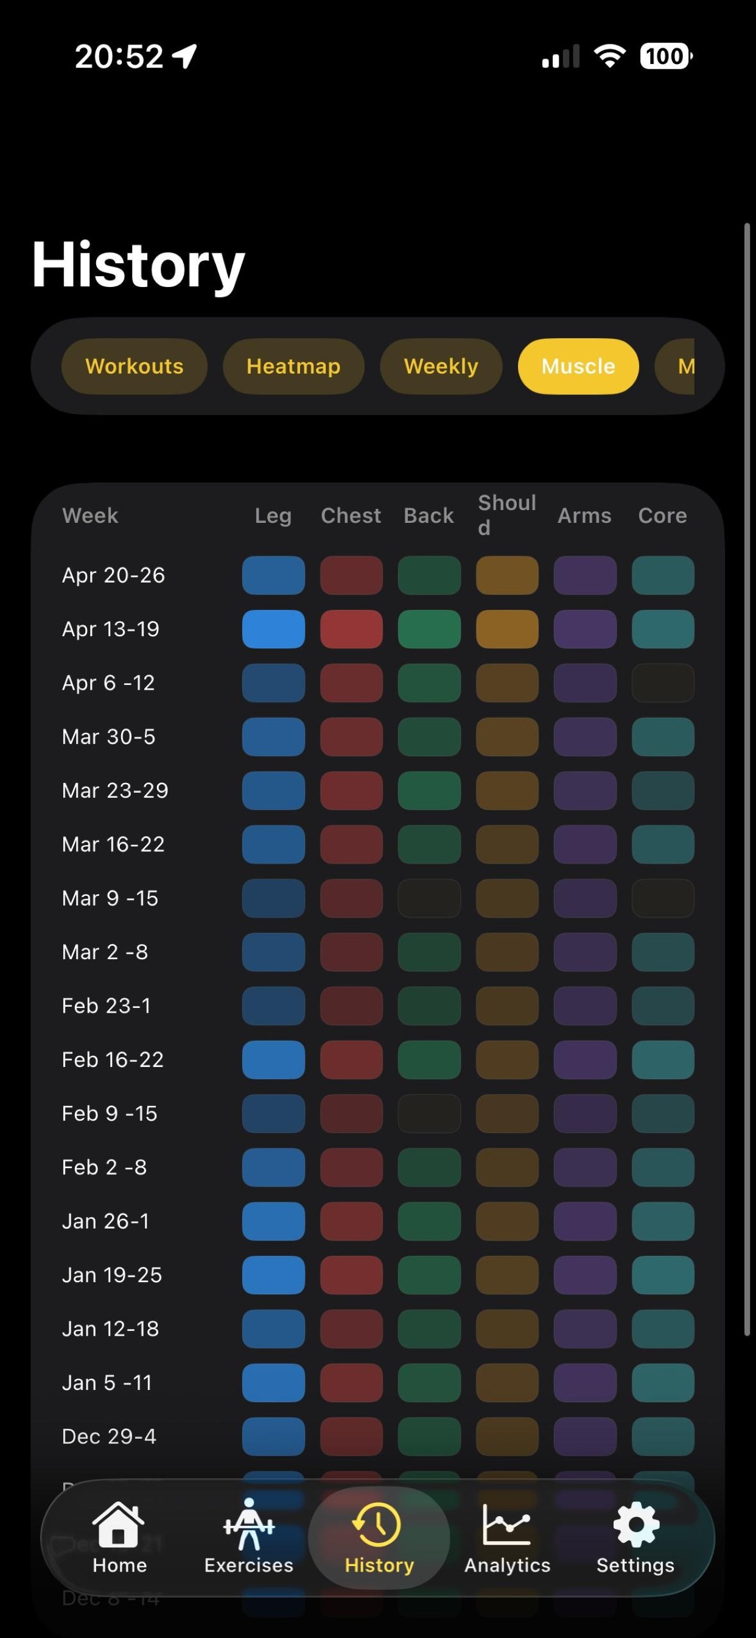Tap the green Back cell for Apr 13-19

coord(430,629)
